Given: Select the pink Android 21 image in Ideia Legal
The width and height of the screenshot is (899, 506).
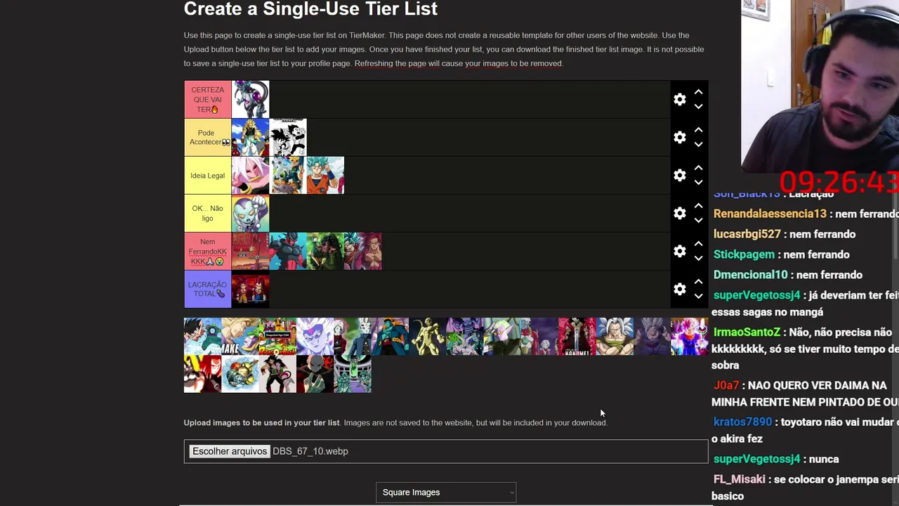Looking at the screenshot, I should (251, 176).
